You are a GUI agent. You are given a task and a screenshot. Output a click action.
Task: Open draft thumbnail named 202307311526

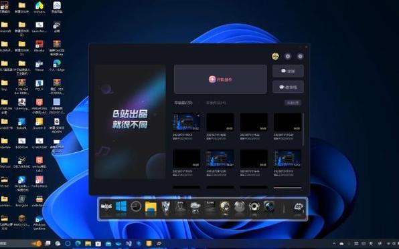(x=186, y=158)
